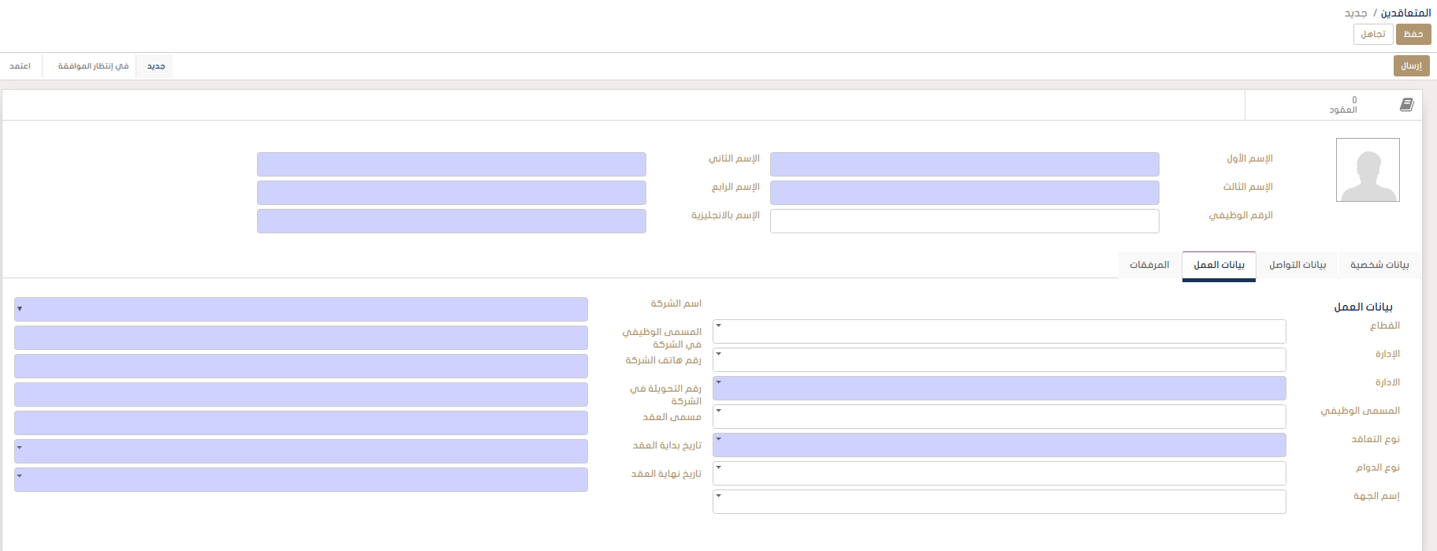This screenshot has height=551, width=1437.
Task: Go back via المتعاقدين breadcrumb link
Action: (1405, 13)
